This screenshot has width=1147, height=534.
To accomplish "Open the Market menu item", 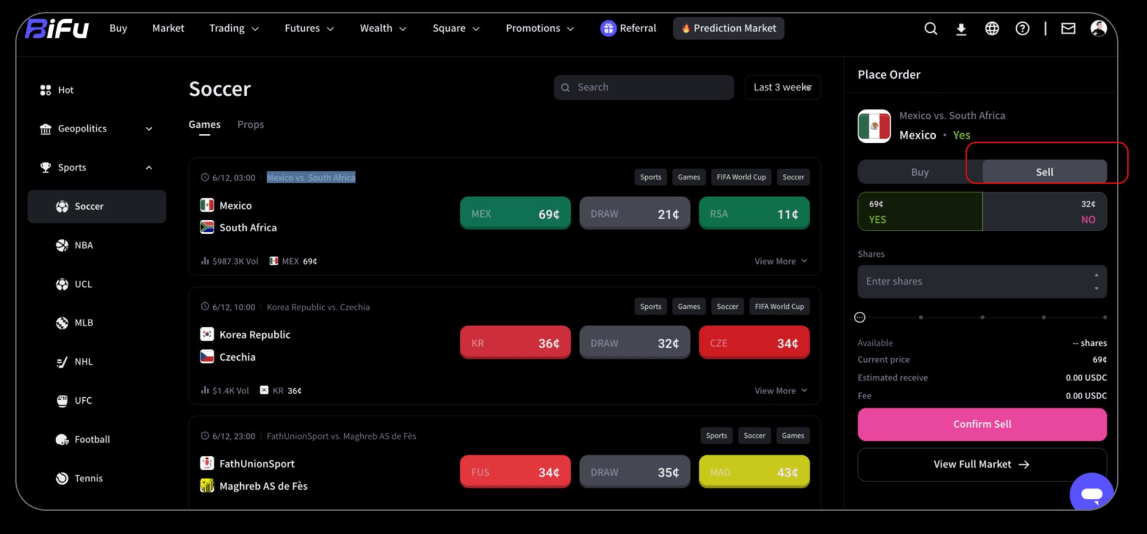I will pyautogui.click(x=168, y=29).
